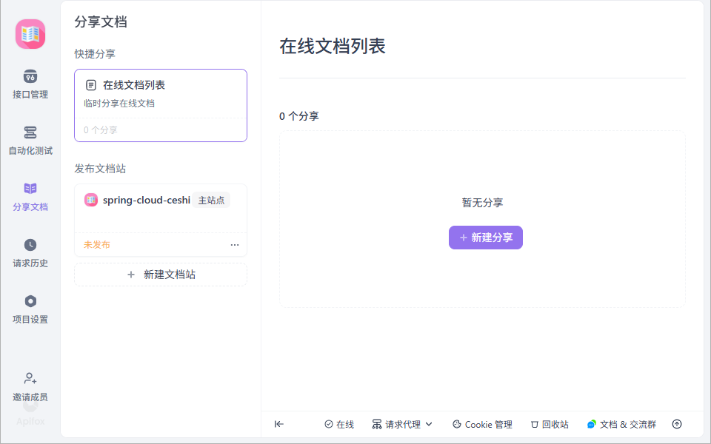The width and height of the screenshot is (711, 444).
Task: Click the Apifox project logo icon
Action: 30,34
